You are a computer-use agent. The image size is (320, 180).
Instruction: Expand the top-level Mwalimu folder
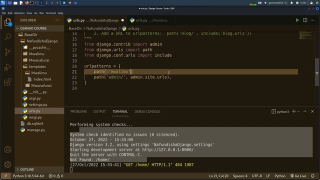click(39, 54)
